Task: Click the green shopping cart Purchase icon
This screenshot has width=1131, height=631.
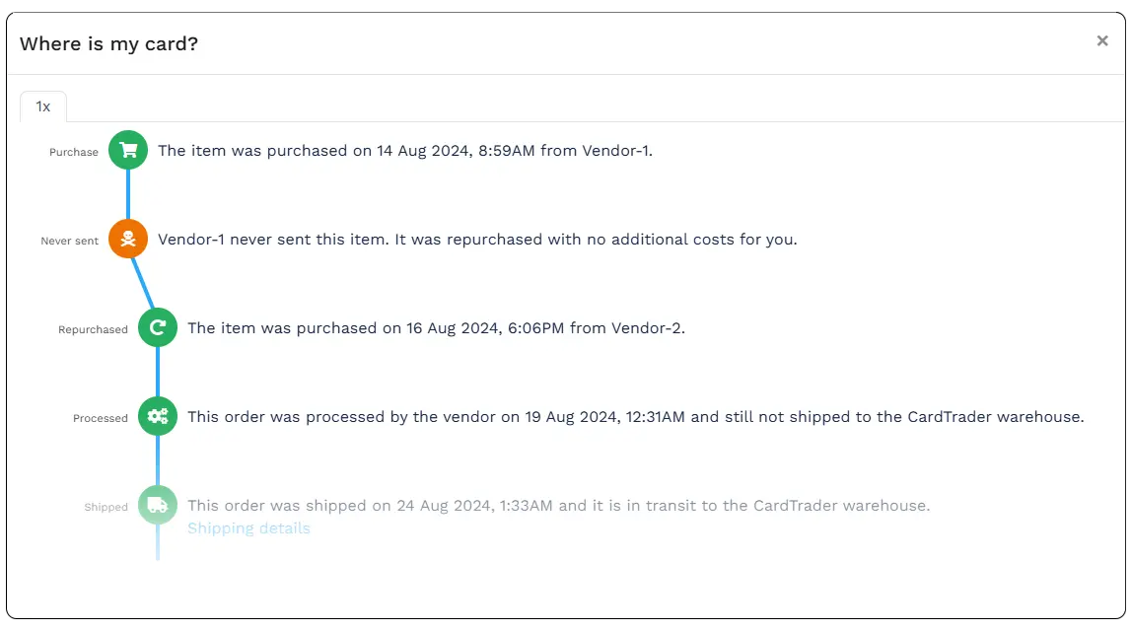Action: (x=128, y=151)
